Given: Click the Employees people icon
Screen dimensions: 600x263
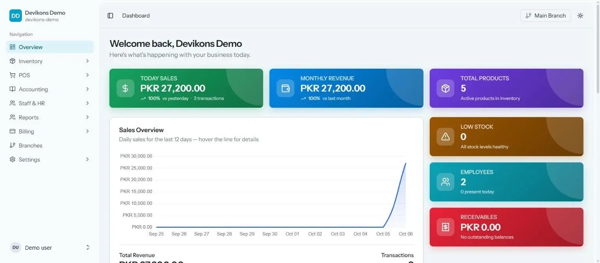Looking at the screenshot, I should click(446, 182).
